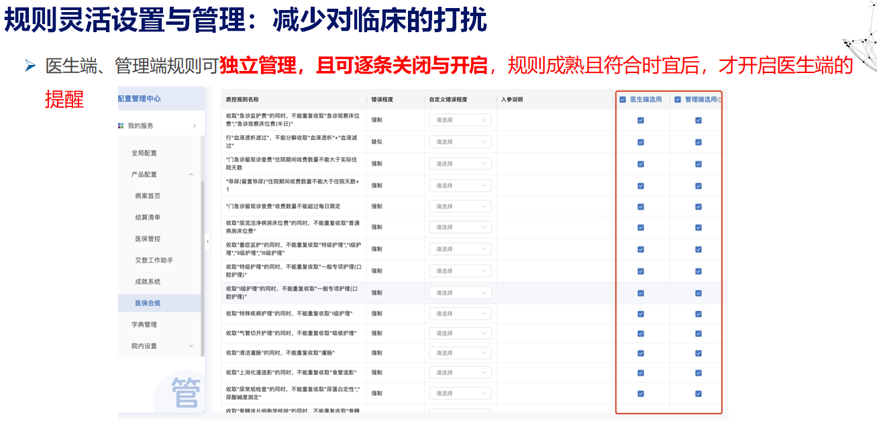877x442 pixels.
Task: Uncheck 医生端选用 for the 血液透析滤过 rule
Action: pyautogui.click(x=641, y=142)
